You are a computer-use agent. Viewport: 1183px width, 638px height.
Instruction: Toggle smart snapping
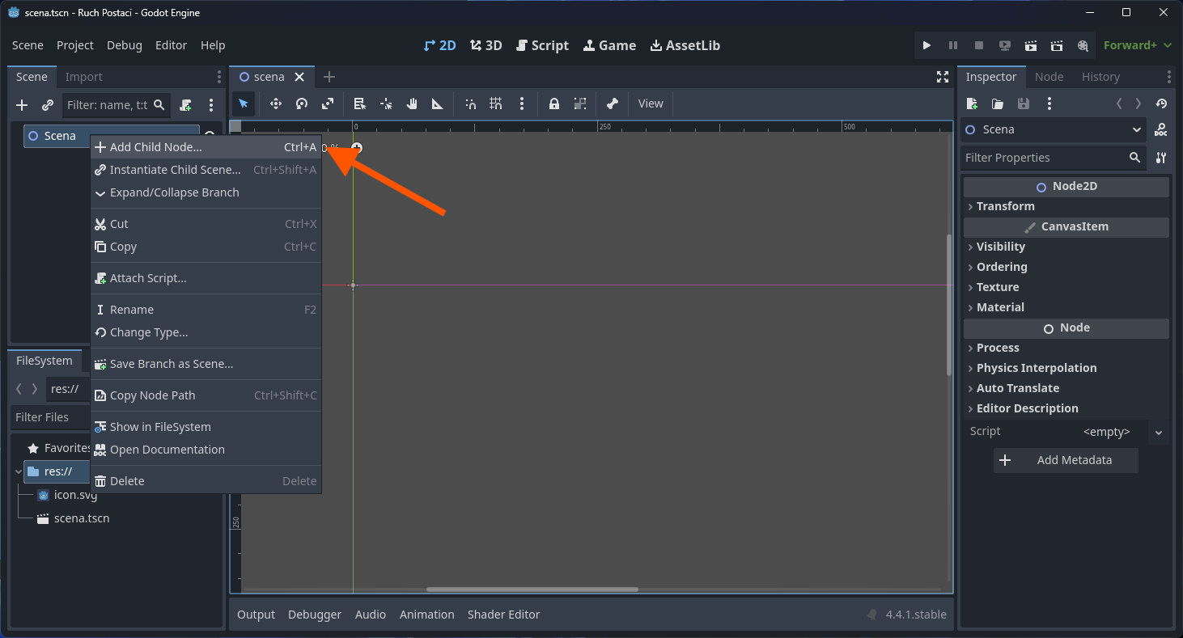pyautogui.click(x=470, y=104)
